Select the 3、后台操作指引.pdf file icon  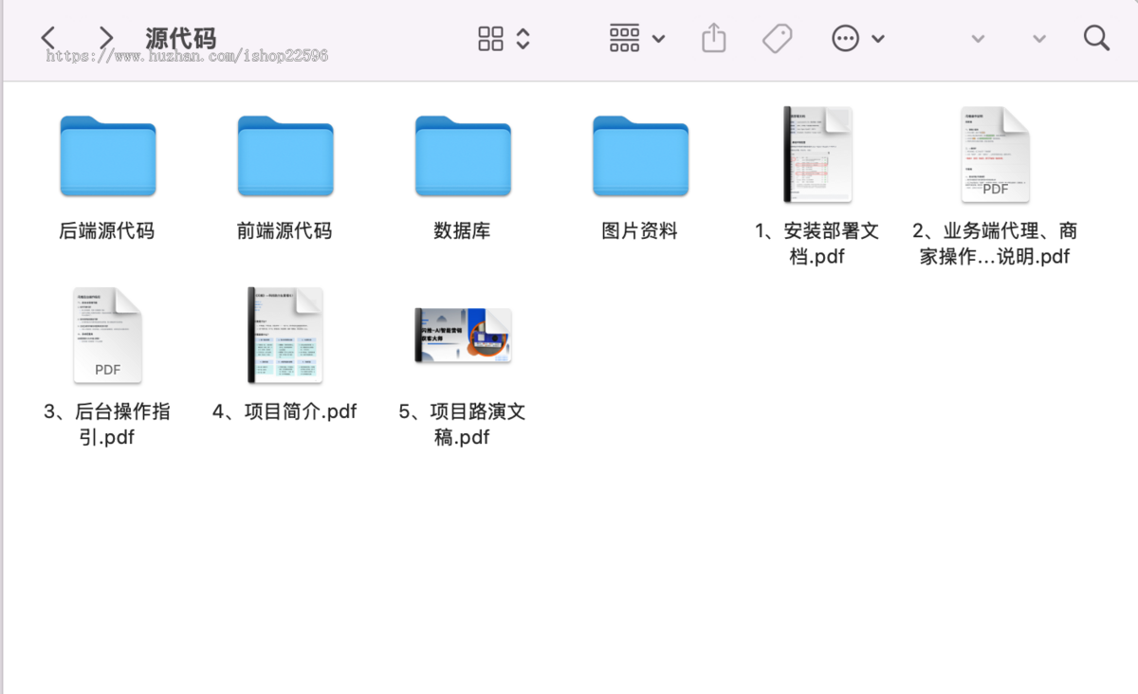coord(107,336)
